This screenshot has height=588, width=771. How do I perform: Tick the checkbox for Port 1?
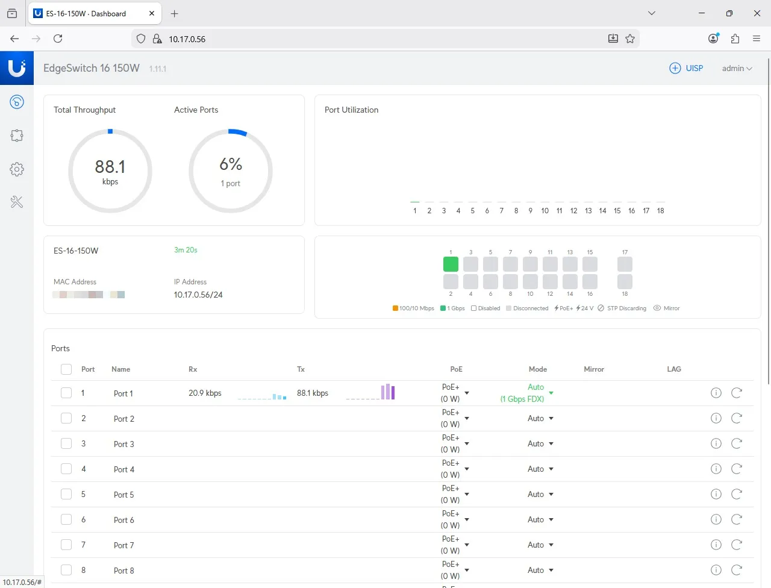click(66, 393)
